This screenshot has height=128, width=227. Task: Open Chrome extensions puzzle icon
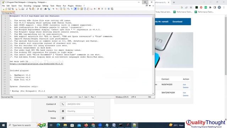pyautogui.click(x=210, y=7)
